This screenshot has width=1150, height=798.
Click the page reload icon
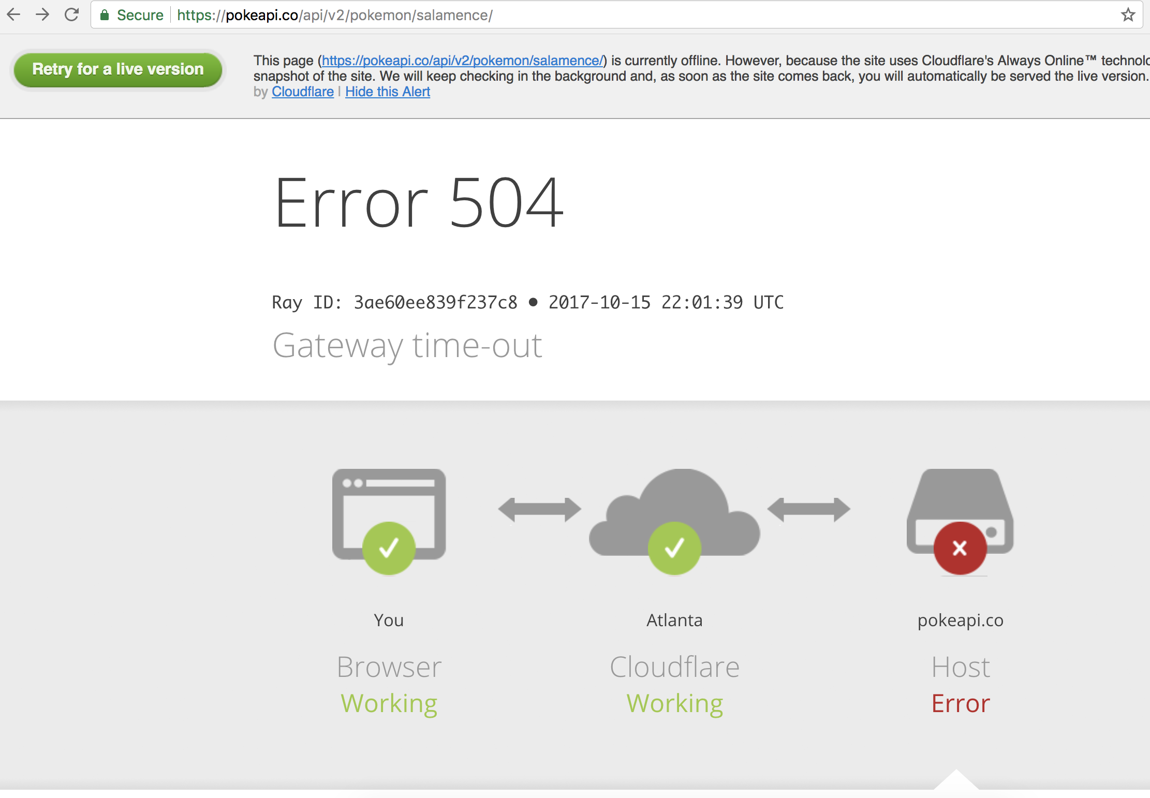coord(71,14)
